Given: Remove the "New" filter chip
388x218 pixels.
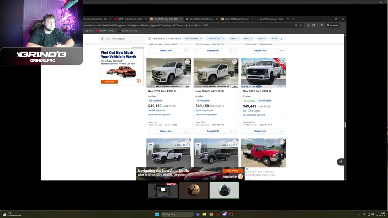Looking at the screenshot, I should [237, 38].
